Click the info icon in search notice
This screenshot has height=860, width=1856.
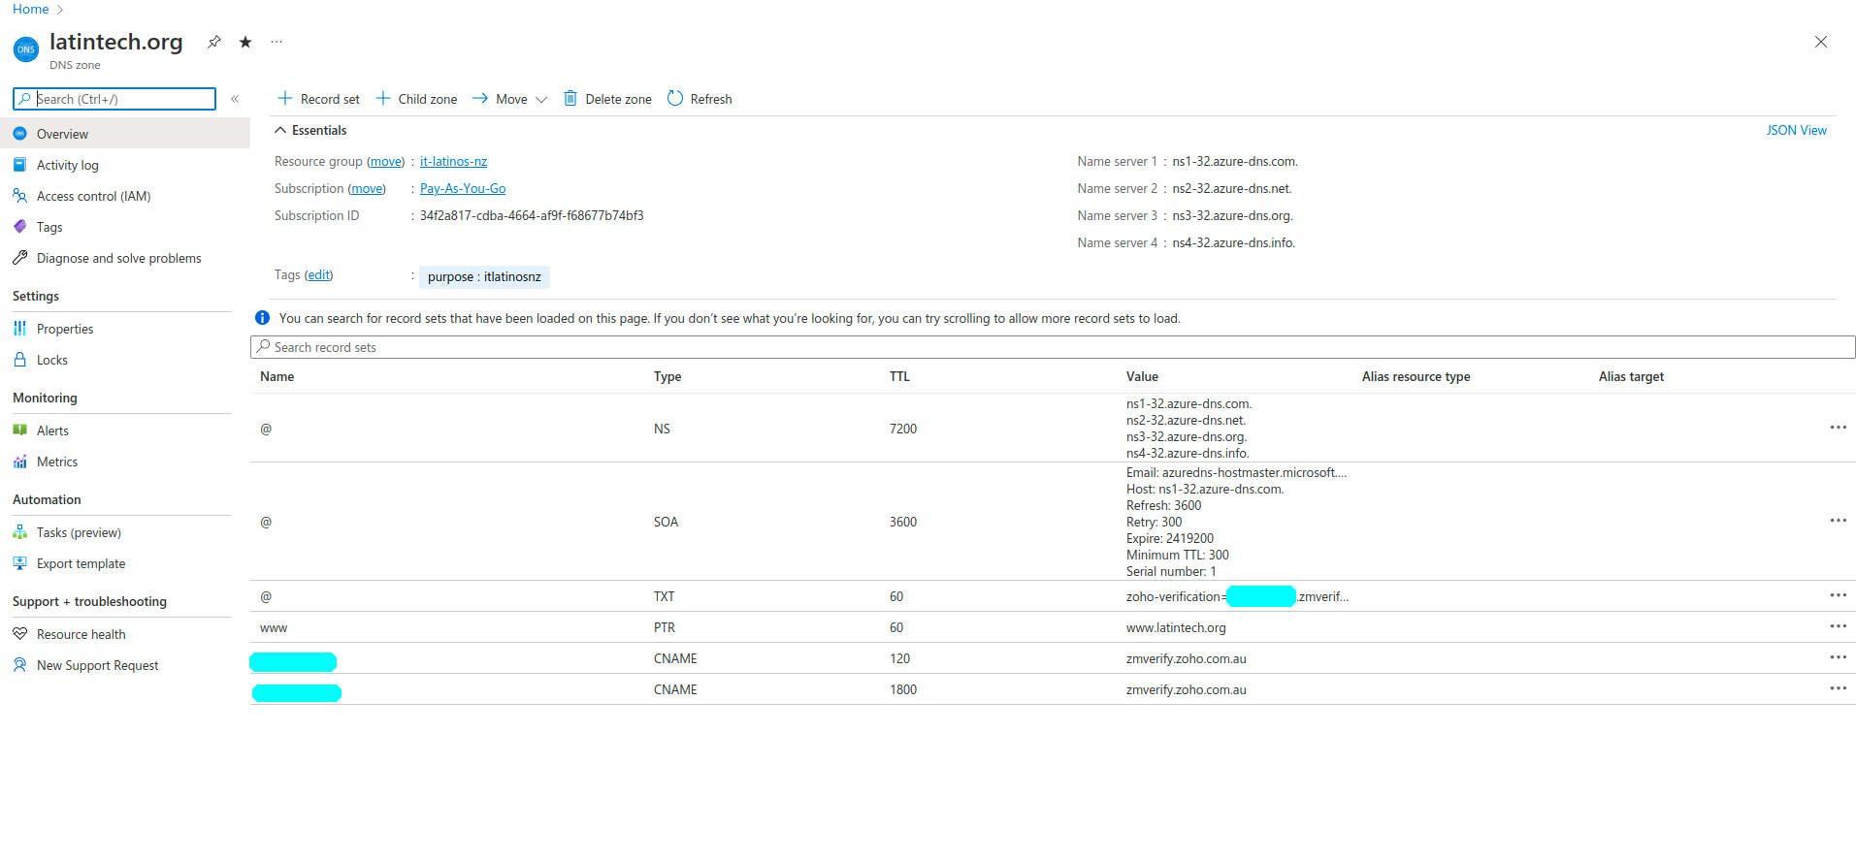[262, 318]
